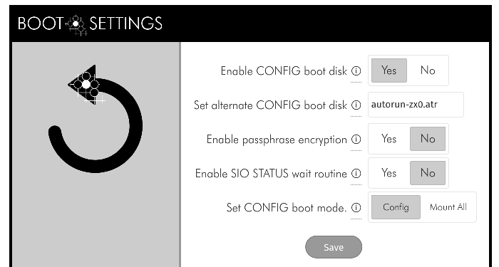499x267 pixels.
Task: Click the FujiNet logo in the header
Action: click(76, 25)
